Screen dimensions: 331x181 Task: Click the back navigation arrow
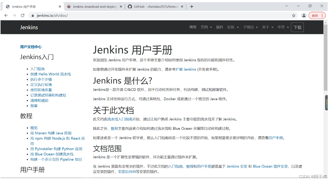[x=6, y=15]
